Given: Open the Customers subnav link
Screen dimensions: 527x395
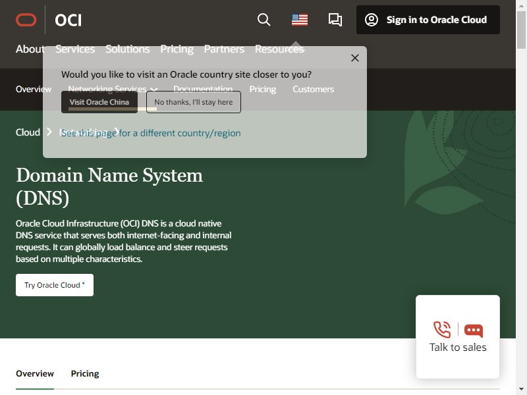Looking at the screenshot, I should click(x=314, y=89).
